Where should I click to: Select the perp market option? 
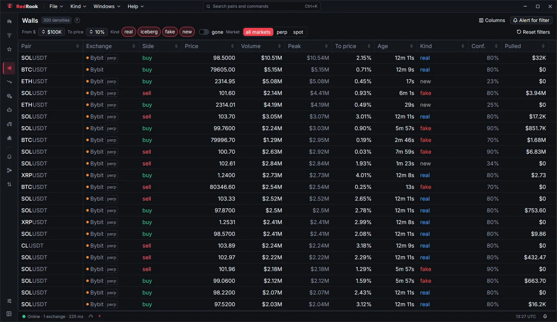coord(282,32)
